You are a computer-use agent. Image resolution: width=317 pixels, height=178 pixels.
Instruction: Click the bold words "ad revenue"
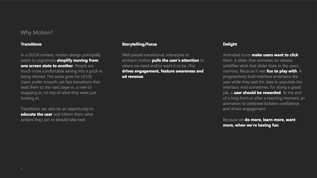pyautogui.click(x=132, y=77)
